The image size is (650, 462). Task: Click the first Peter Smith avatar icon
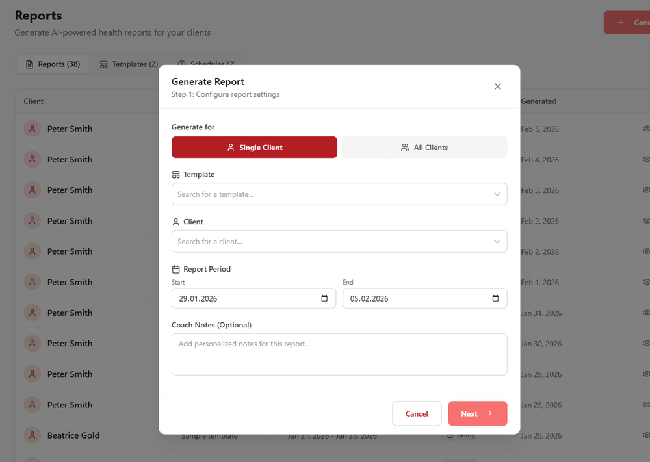pyautogui.click(x=32, y=129)
